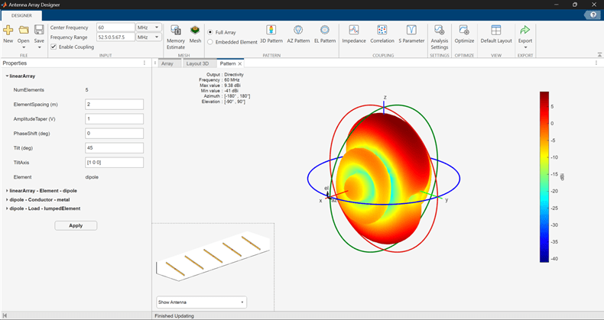This screenshot has height=320, width=604.
Task: Select the Full Array radio button
Action: click(x=210, y=32)
